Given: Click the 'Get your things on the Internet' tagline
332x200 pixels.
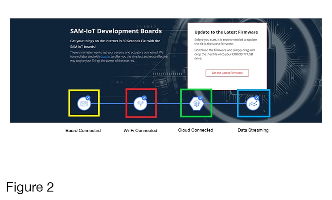Looking at the screenshot, I should tap(115, 44).
